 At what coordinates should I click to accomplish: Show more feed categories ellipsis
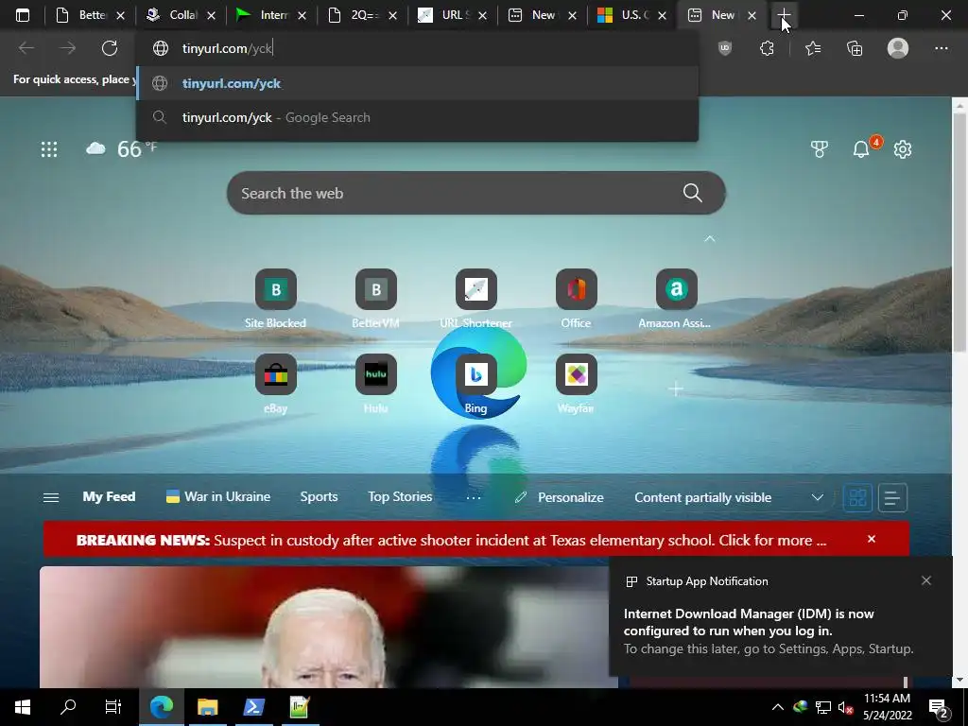pyautogui.click(x=474, y=497)
